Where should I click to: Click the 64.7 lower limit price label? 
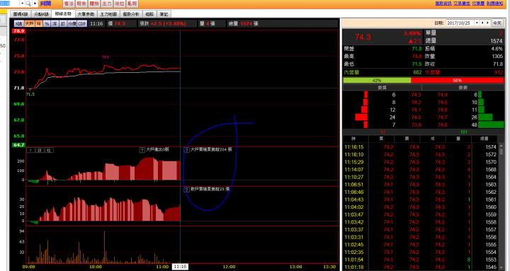click(x=18, y=145)
